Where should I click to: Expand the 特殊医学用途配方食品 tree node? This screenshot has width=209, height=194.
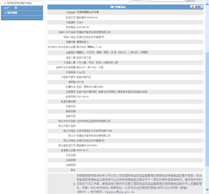5,3
